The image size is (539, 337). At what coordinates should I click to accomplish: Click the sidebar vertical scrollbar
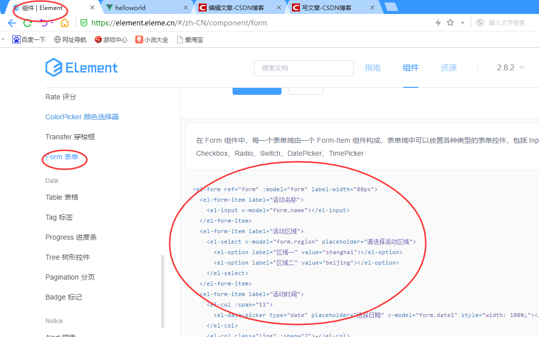(163, 292)
